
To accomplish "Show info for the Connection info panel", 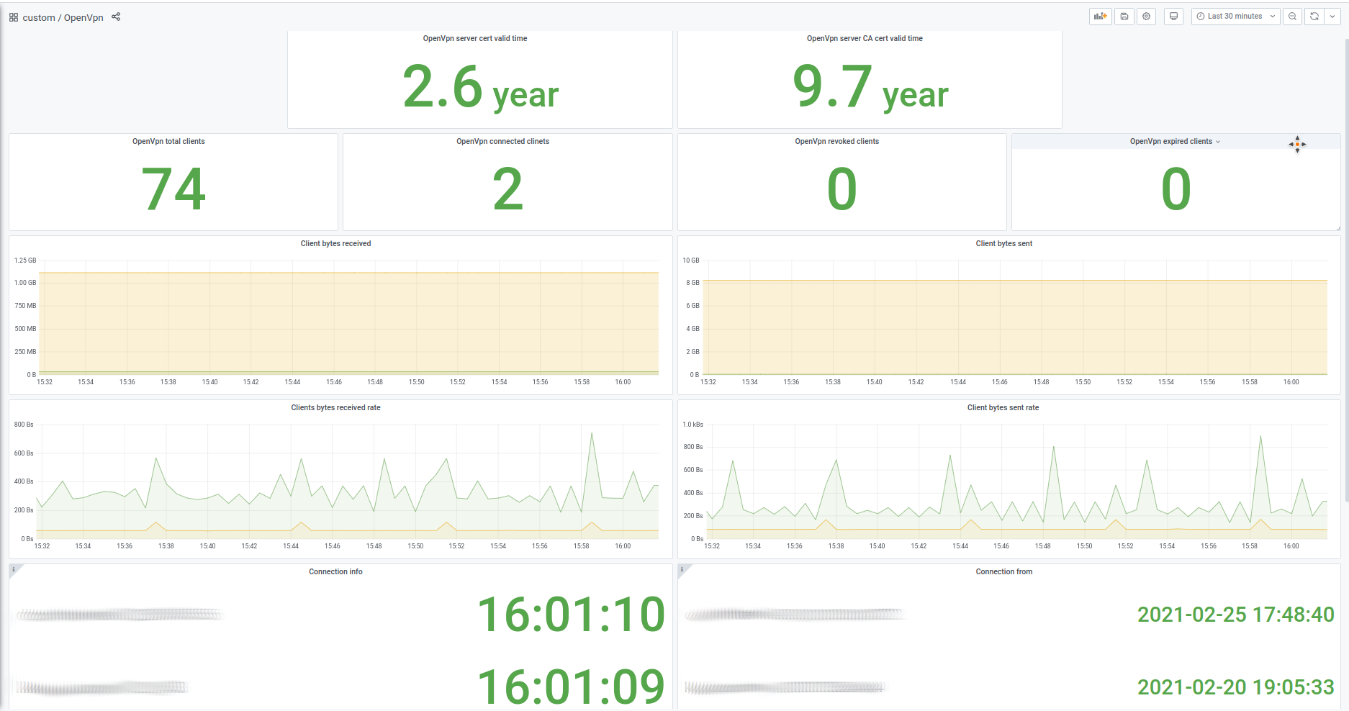I will point(14,569).
